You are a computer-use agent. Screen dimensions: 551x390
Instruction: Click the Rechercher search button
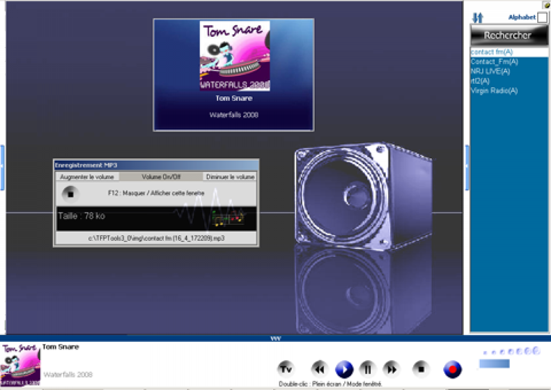pyautogui.click(x=507, y=35)
